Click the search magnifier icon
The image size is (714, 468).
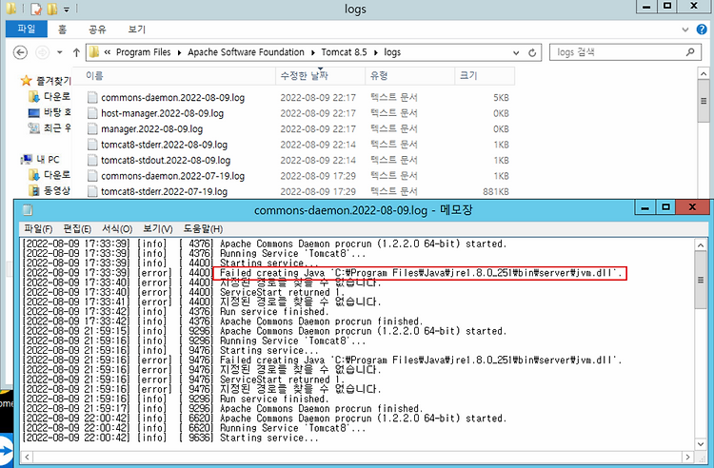click(690, 52)
